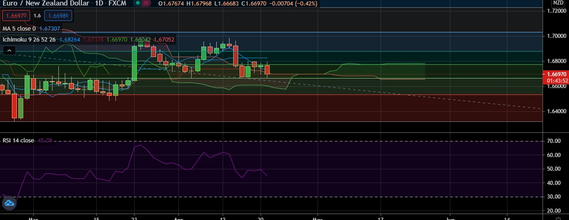Click the blue buy price 1.66986 button
The image size is (569, 220).
click(x=57, y=16)
